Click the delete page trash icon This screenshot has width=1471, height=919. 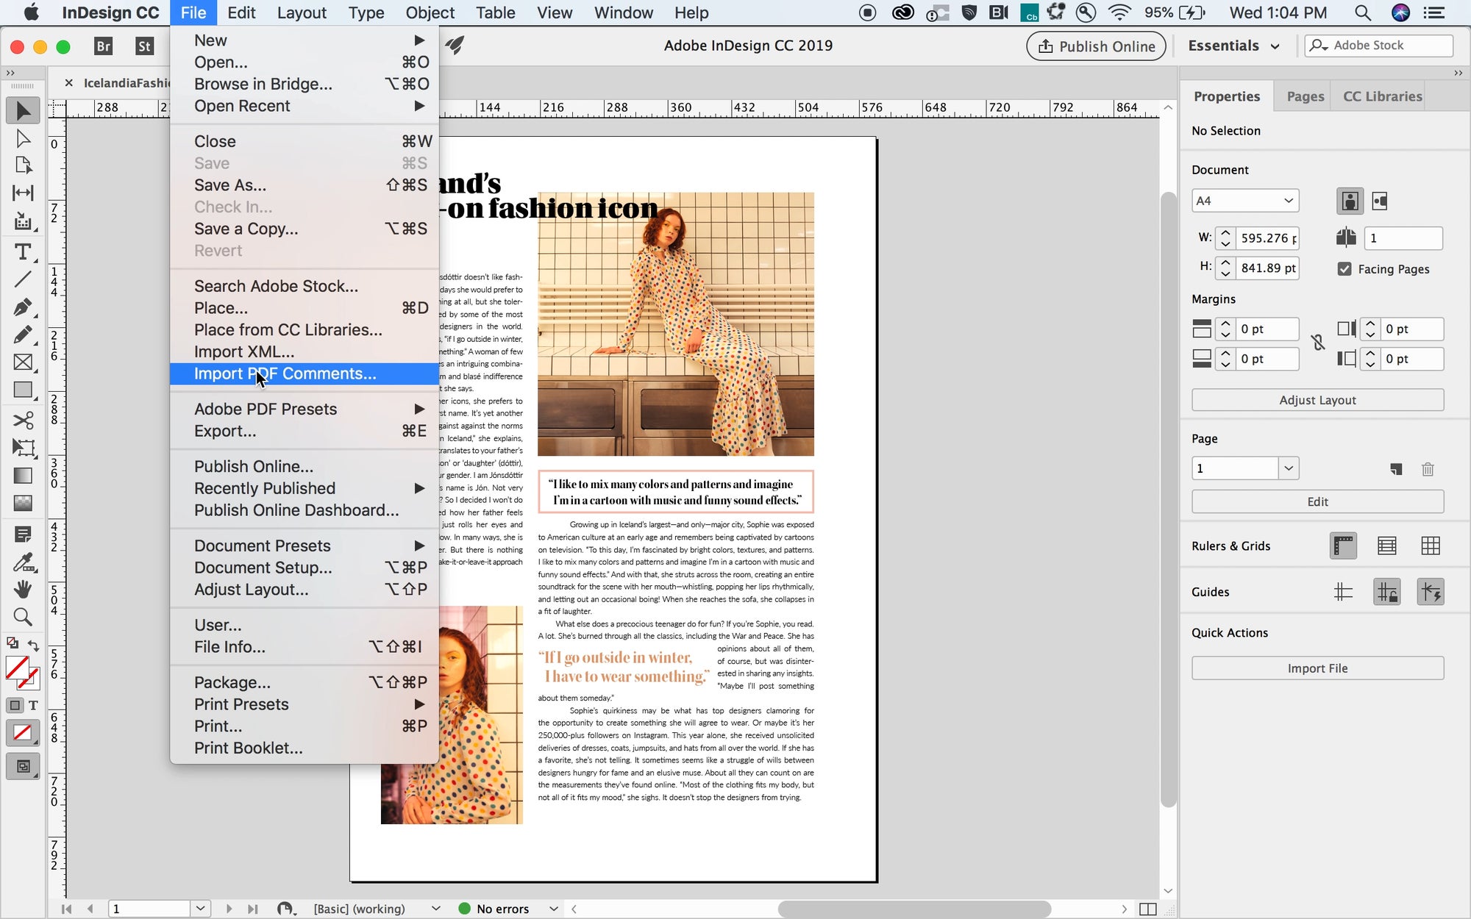point(1428,469)
